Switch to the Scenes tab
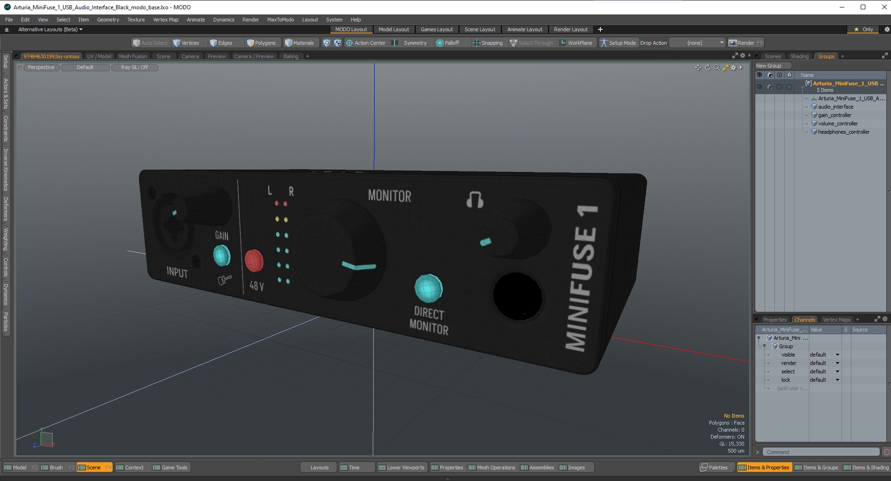Image resolution: width=891 pixels, height=481 pixels. tap(773, 56)
